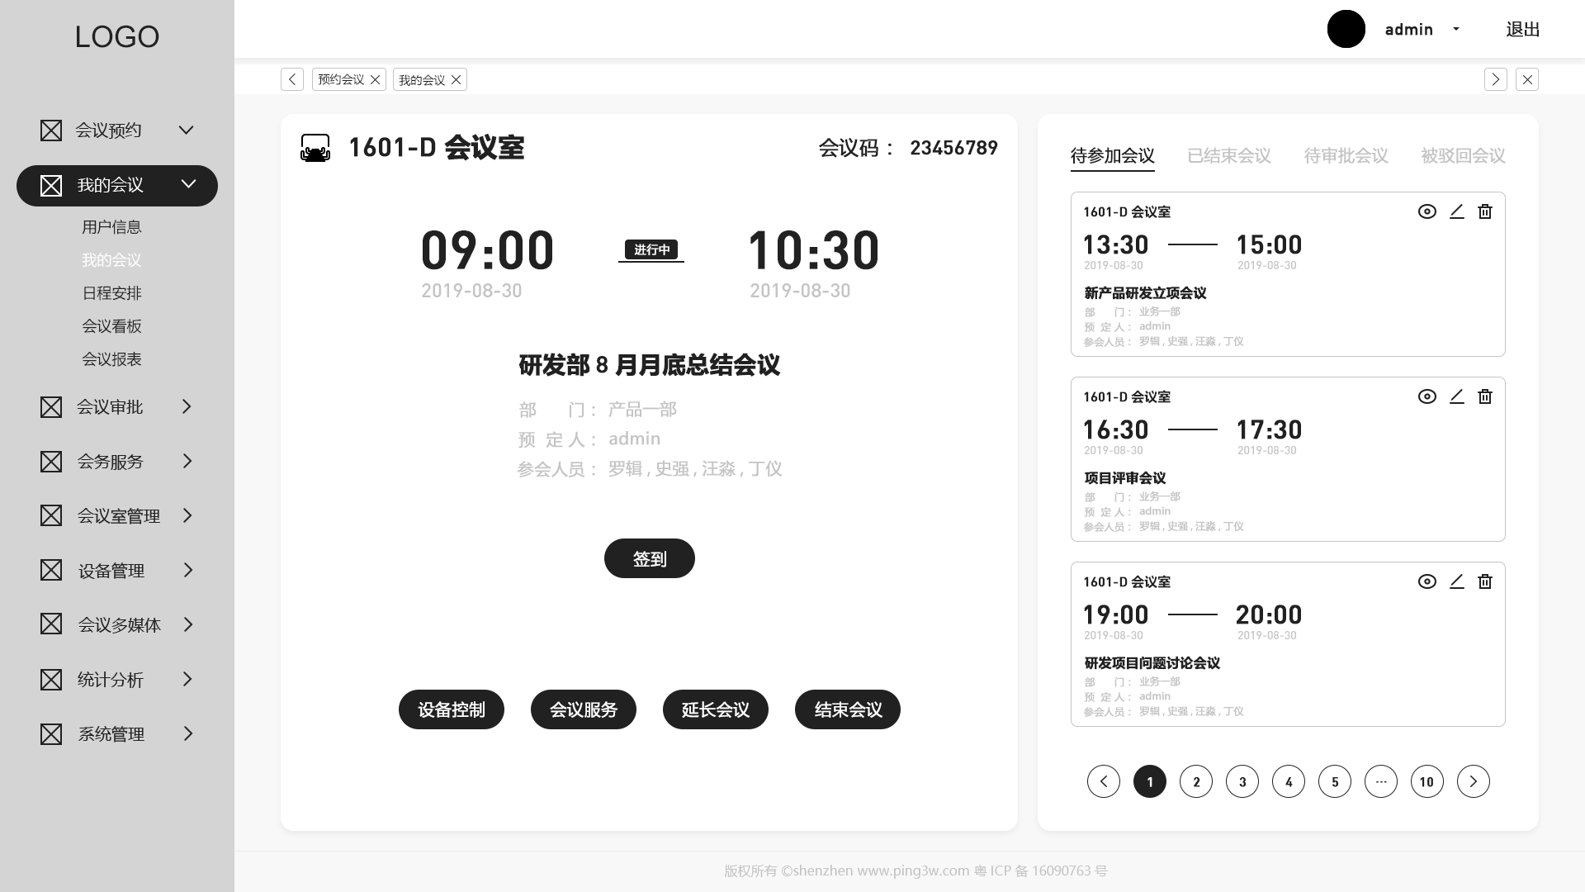The height and width of the screenshot is (892, 1585).
Task: Click the 会务服务 sidebar icon
Action: point(51,462)
